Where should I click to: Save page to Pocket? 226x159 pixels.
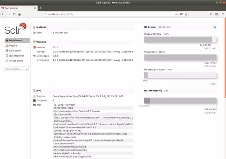[x=181, y=14]
